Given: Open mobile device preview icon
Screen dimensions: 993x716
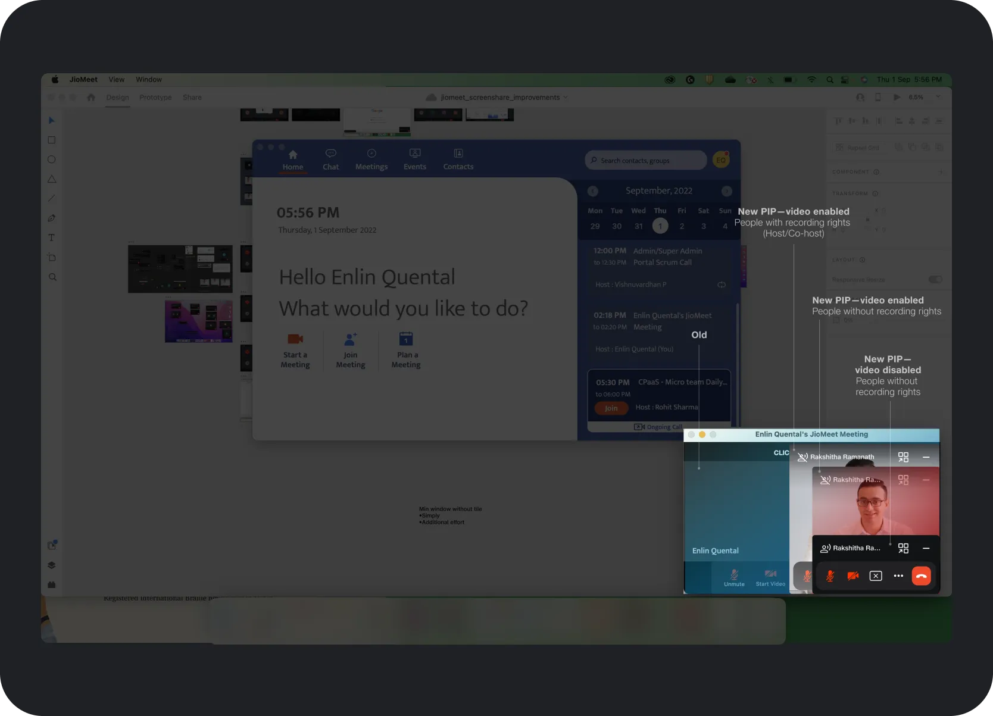Looking at the screenshot, I should coord(878,97).
